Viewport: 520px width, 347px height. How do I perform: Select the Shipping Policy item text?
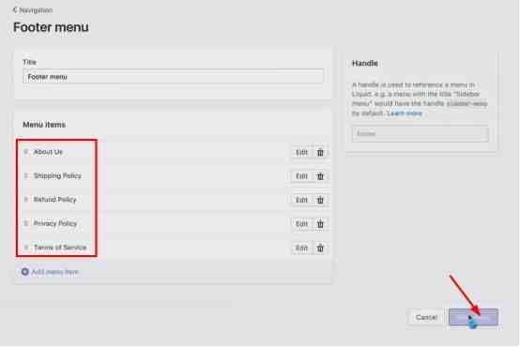tap(57, 176)
